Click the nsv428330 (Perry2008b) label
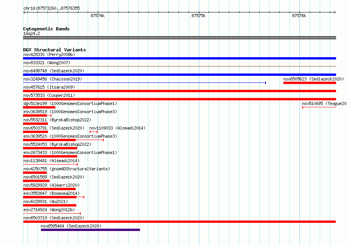The height and width of the screenshot is (245, 347). coord(49,54)
